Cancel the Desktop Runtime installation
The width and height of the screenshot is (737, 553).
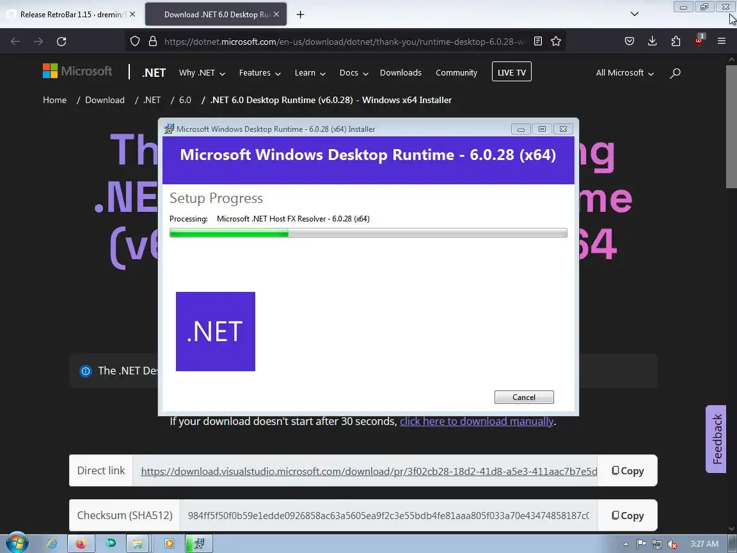click(x=523, y=397)
